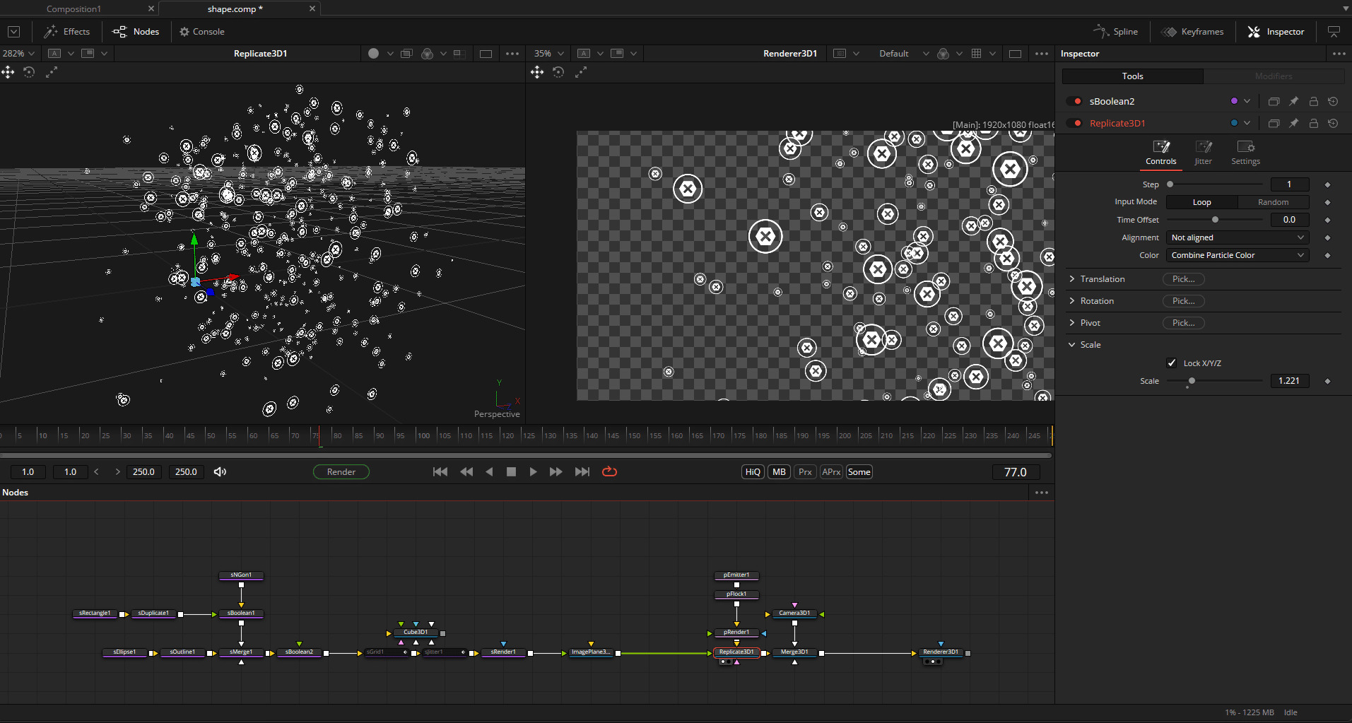
Task: Select Random as the Input Mode
Action: pyautogui.click(x=1273, y=202)
